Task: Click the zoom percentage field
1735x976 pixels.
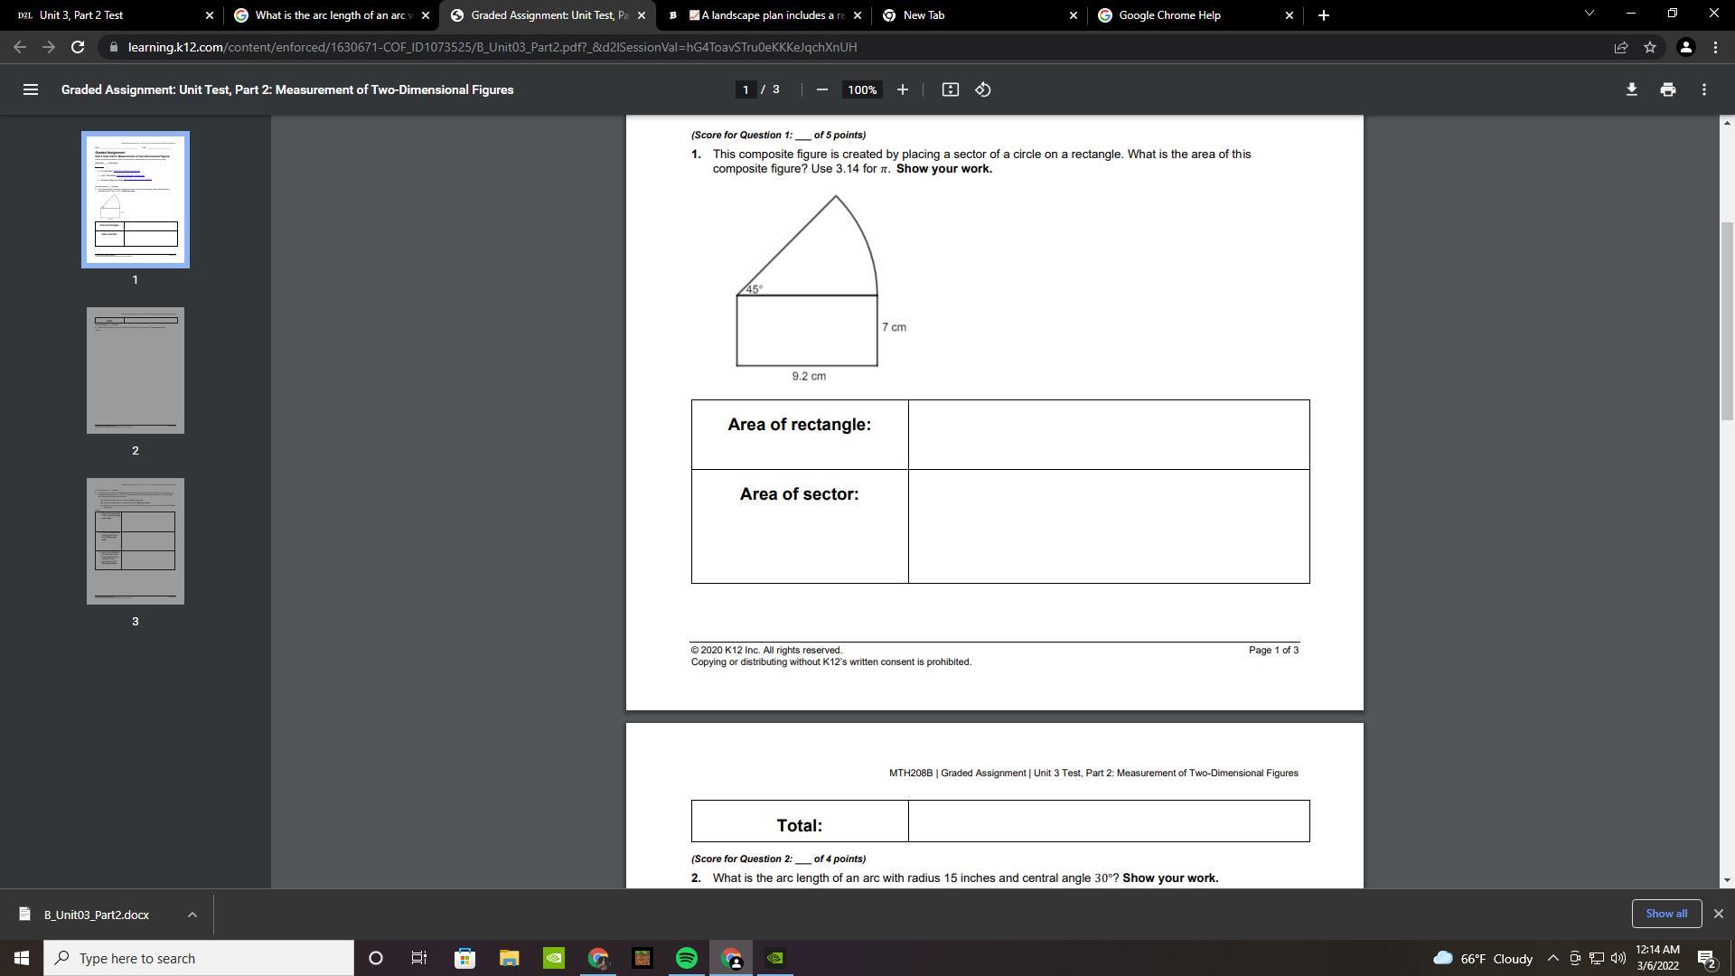Action: (x=862, y=89)
